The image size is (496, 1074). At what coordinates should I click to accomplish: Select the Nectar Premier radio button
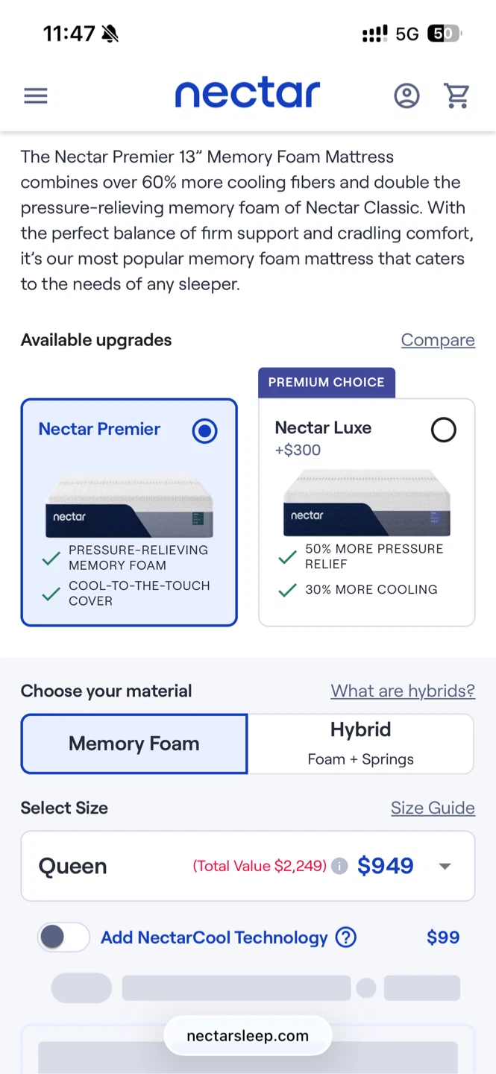(204, 430)
